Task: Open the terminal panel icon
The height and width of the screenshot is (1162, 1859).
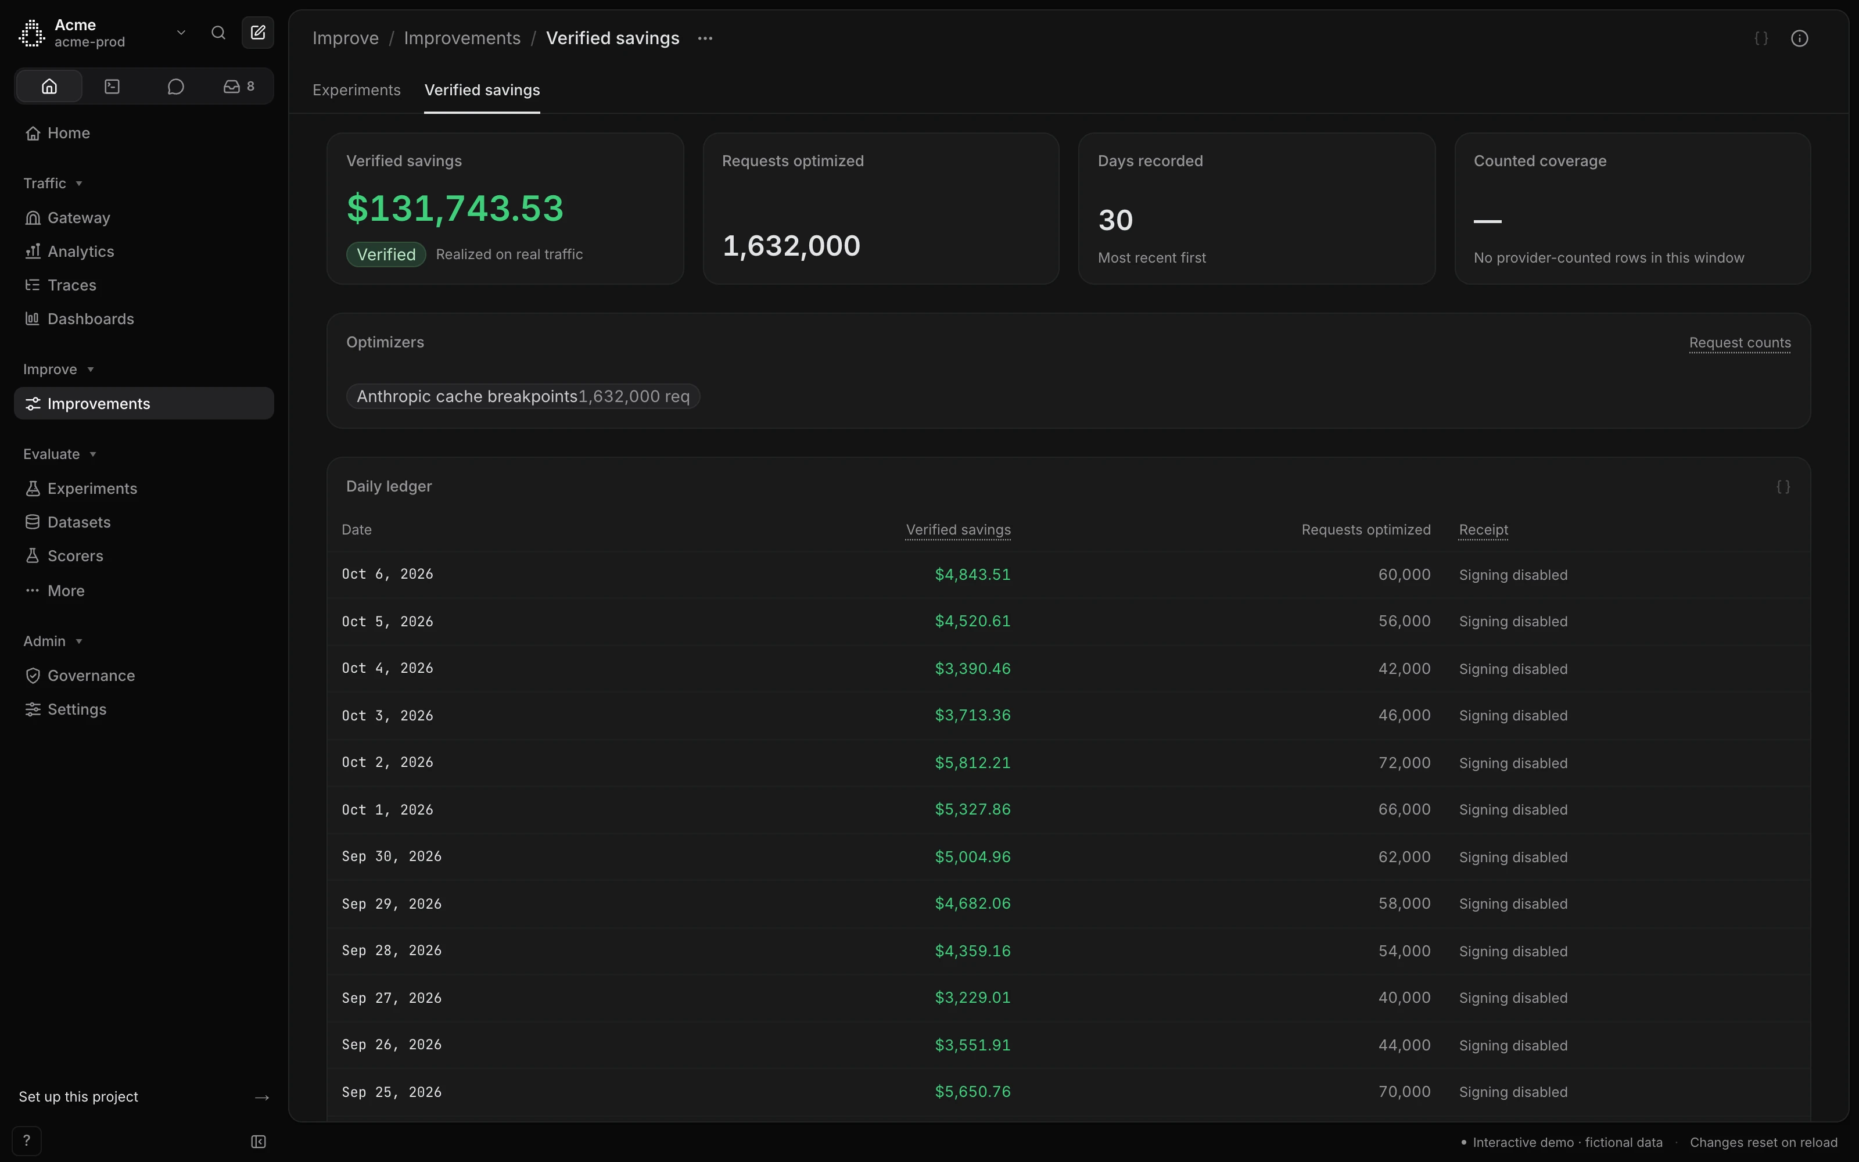Action: click(112, 86)
